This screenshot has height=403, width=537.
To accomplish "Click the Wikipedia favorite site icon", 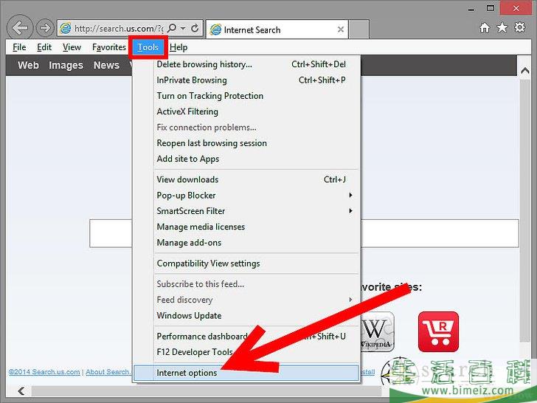I will 377,331.
